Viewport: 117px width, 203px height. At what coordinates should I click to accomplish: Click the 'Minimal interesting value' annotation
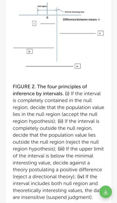tap(75, 12)
